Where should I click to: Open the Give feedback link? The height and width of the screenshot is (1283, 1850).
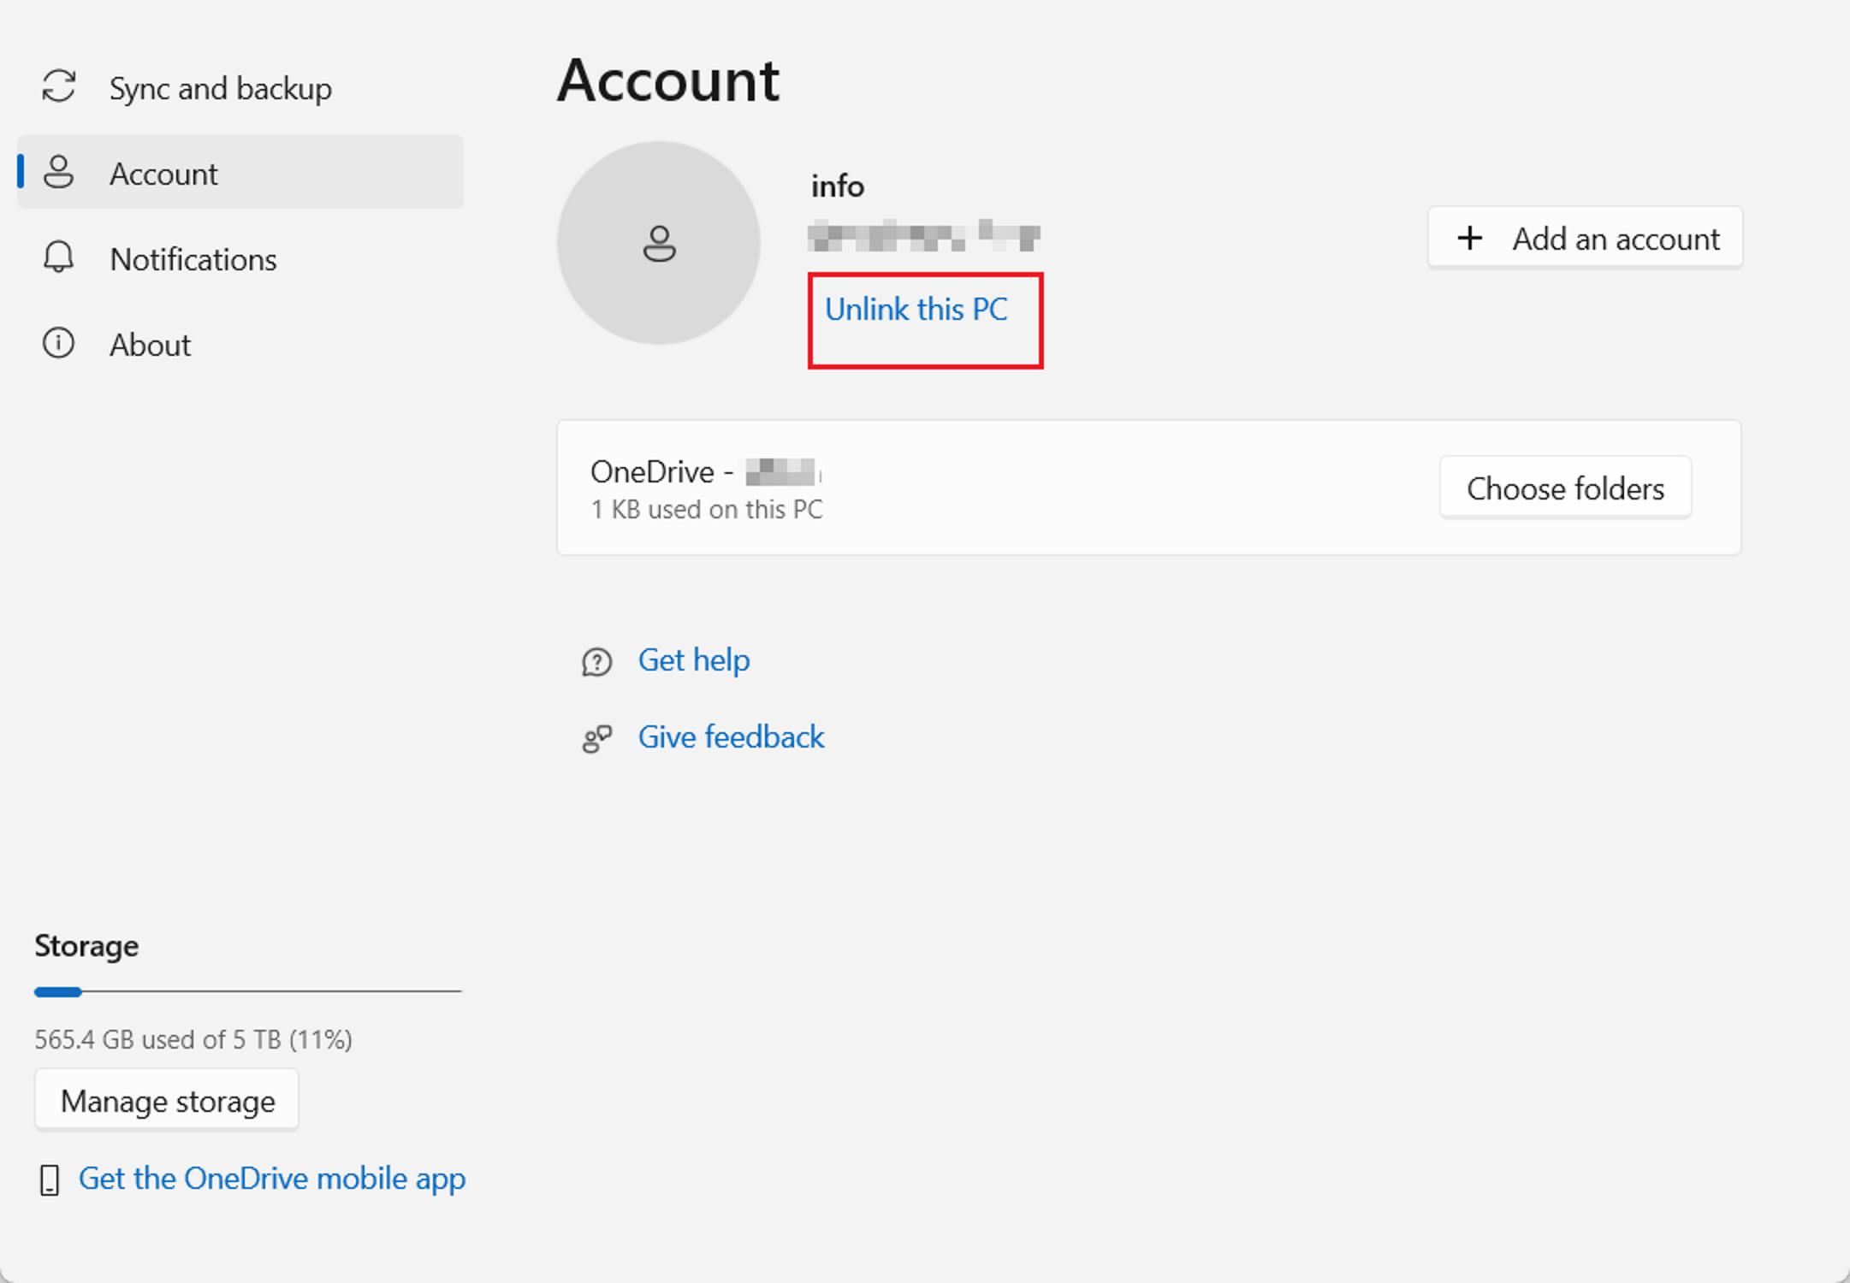point(731,737)
